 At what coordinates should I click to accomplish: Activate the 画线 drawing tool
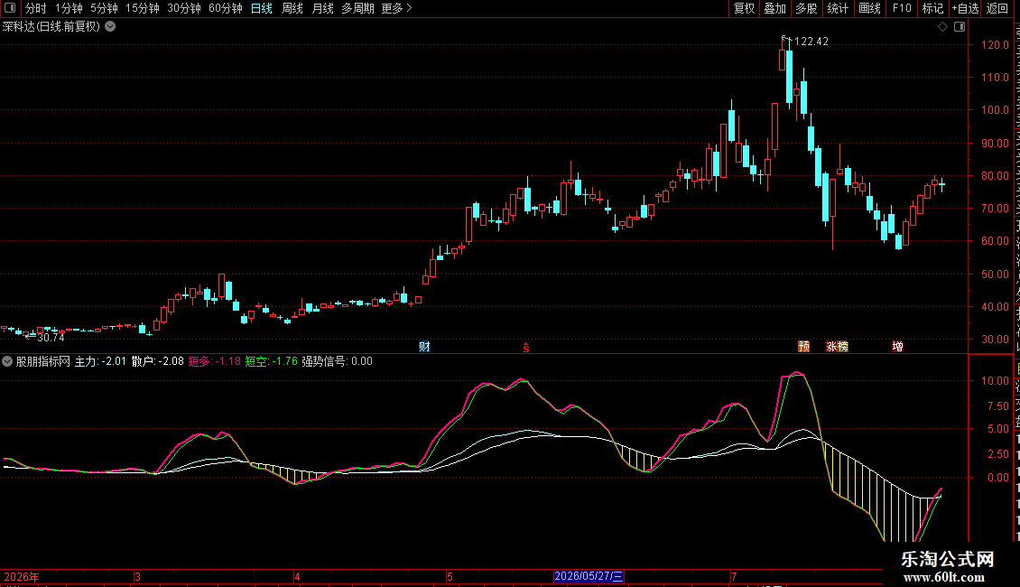[x=869, y=8]
